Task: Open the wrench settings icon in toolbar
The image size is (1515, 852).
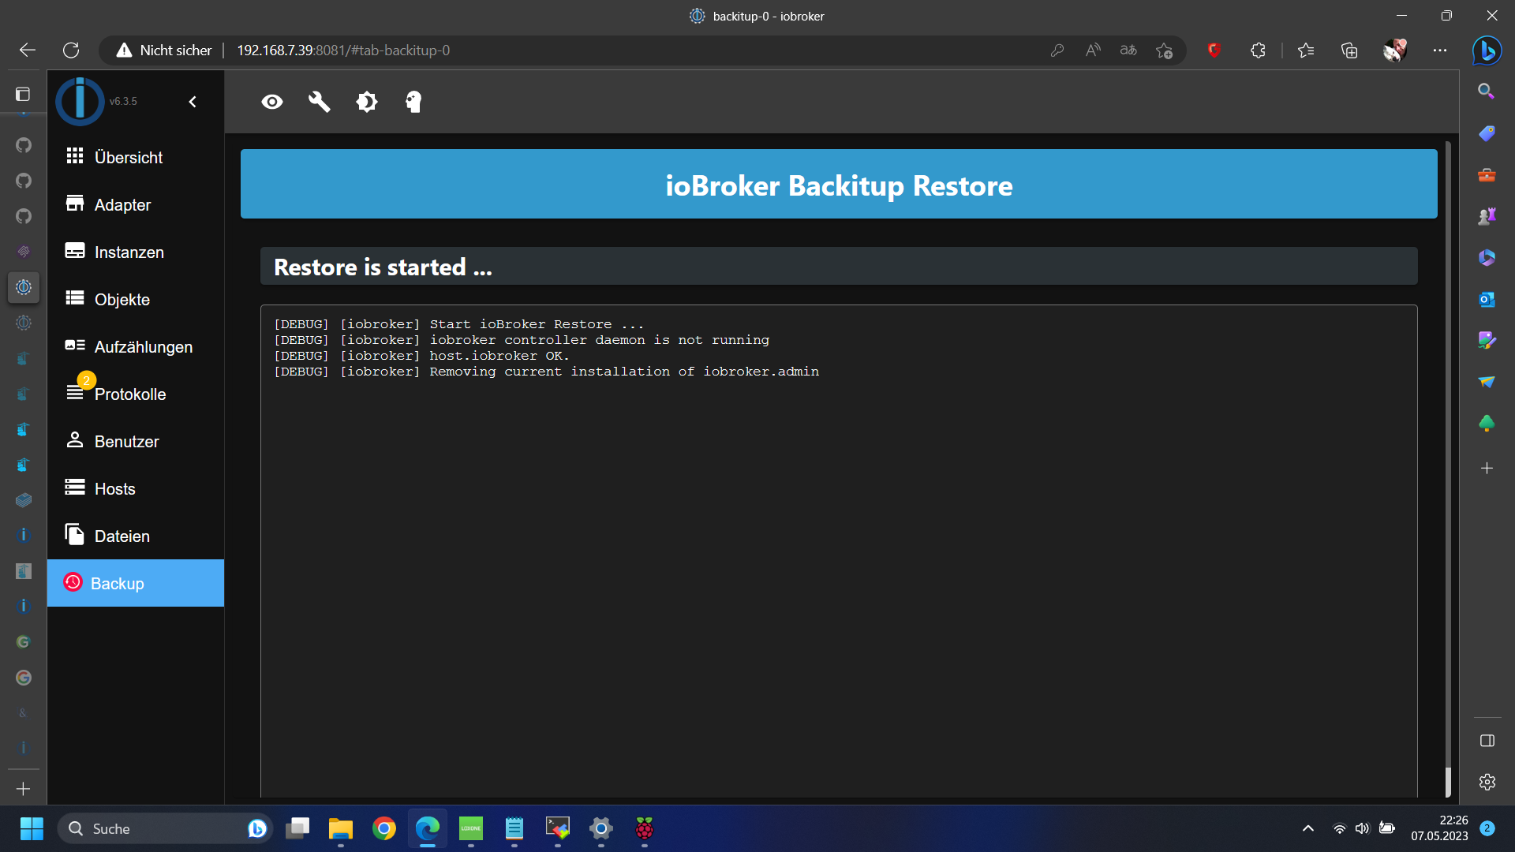Action: tap(319, 102)
